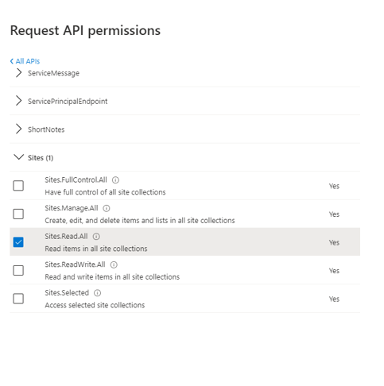The width and height of the screenshot is (384, 386).
Task: Click 'Access selected site collections' description
Action: click(95, 305)
